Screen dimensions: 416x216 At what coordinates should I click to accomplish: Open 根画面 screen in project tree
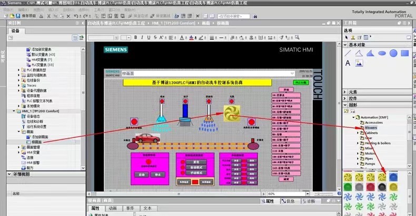(x=36, y=142)
